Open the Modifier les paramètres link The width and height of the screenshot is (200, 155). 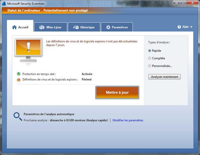tap(128, 120)
